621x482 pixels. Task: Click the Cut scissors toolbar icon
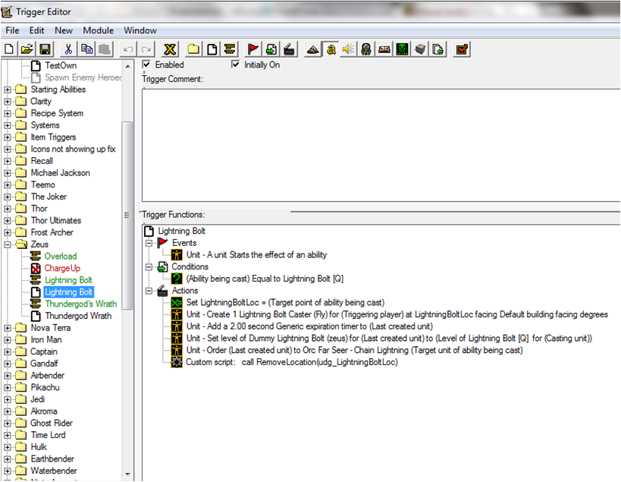(x=68, y=49)
